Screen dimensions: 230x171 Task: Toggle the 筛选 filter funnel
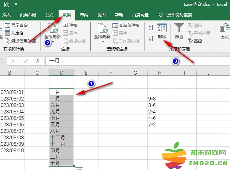179,31
